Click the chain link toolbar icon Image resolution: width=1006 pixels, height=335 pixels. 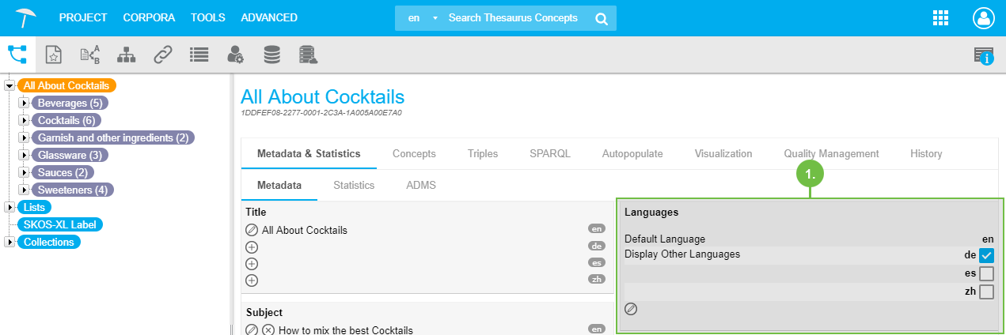coord(163,55)
